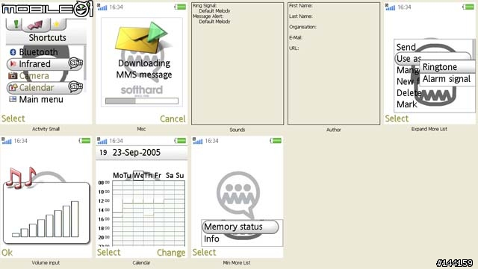Viewport: 478px width, 269px height.
Task: Click signal strength icon in Misc screen
Action: click(102, 7)
